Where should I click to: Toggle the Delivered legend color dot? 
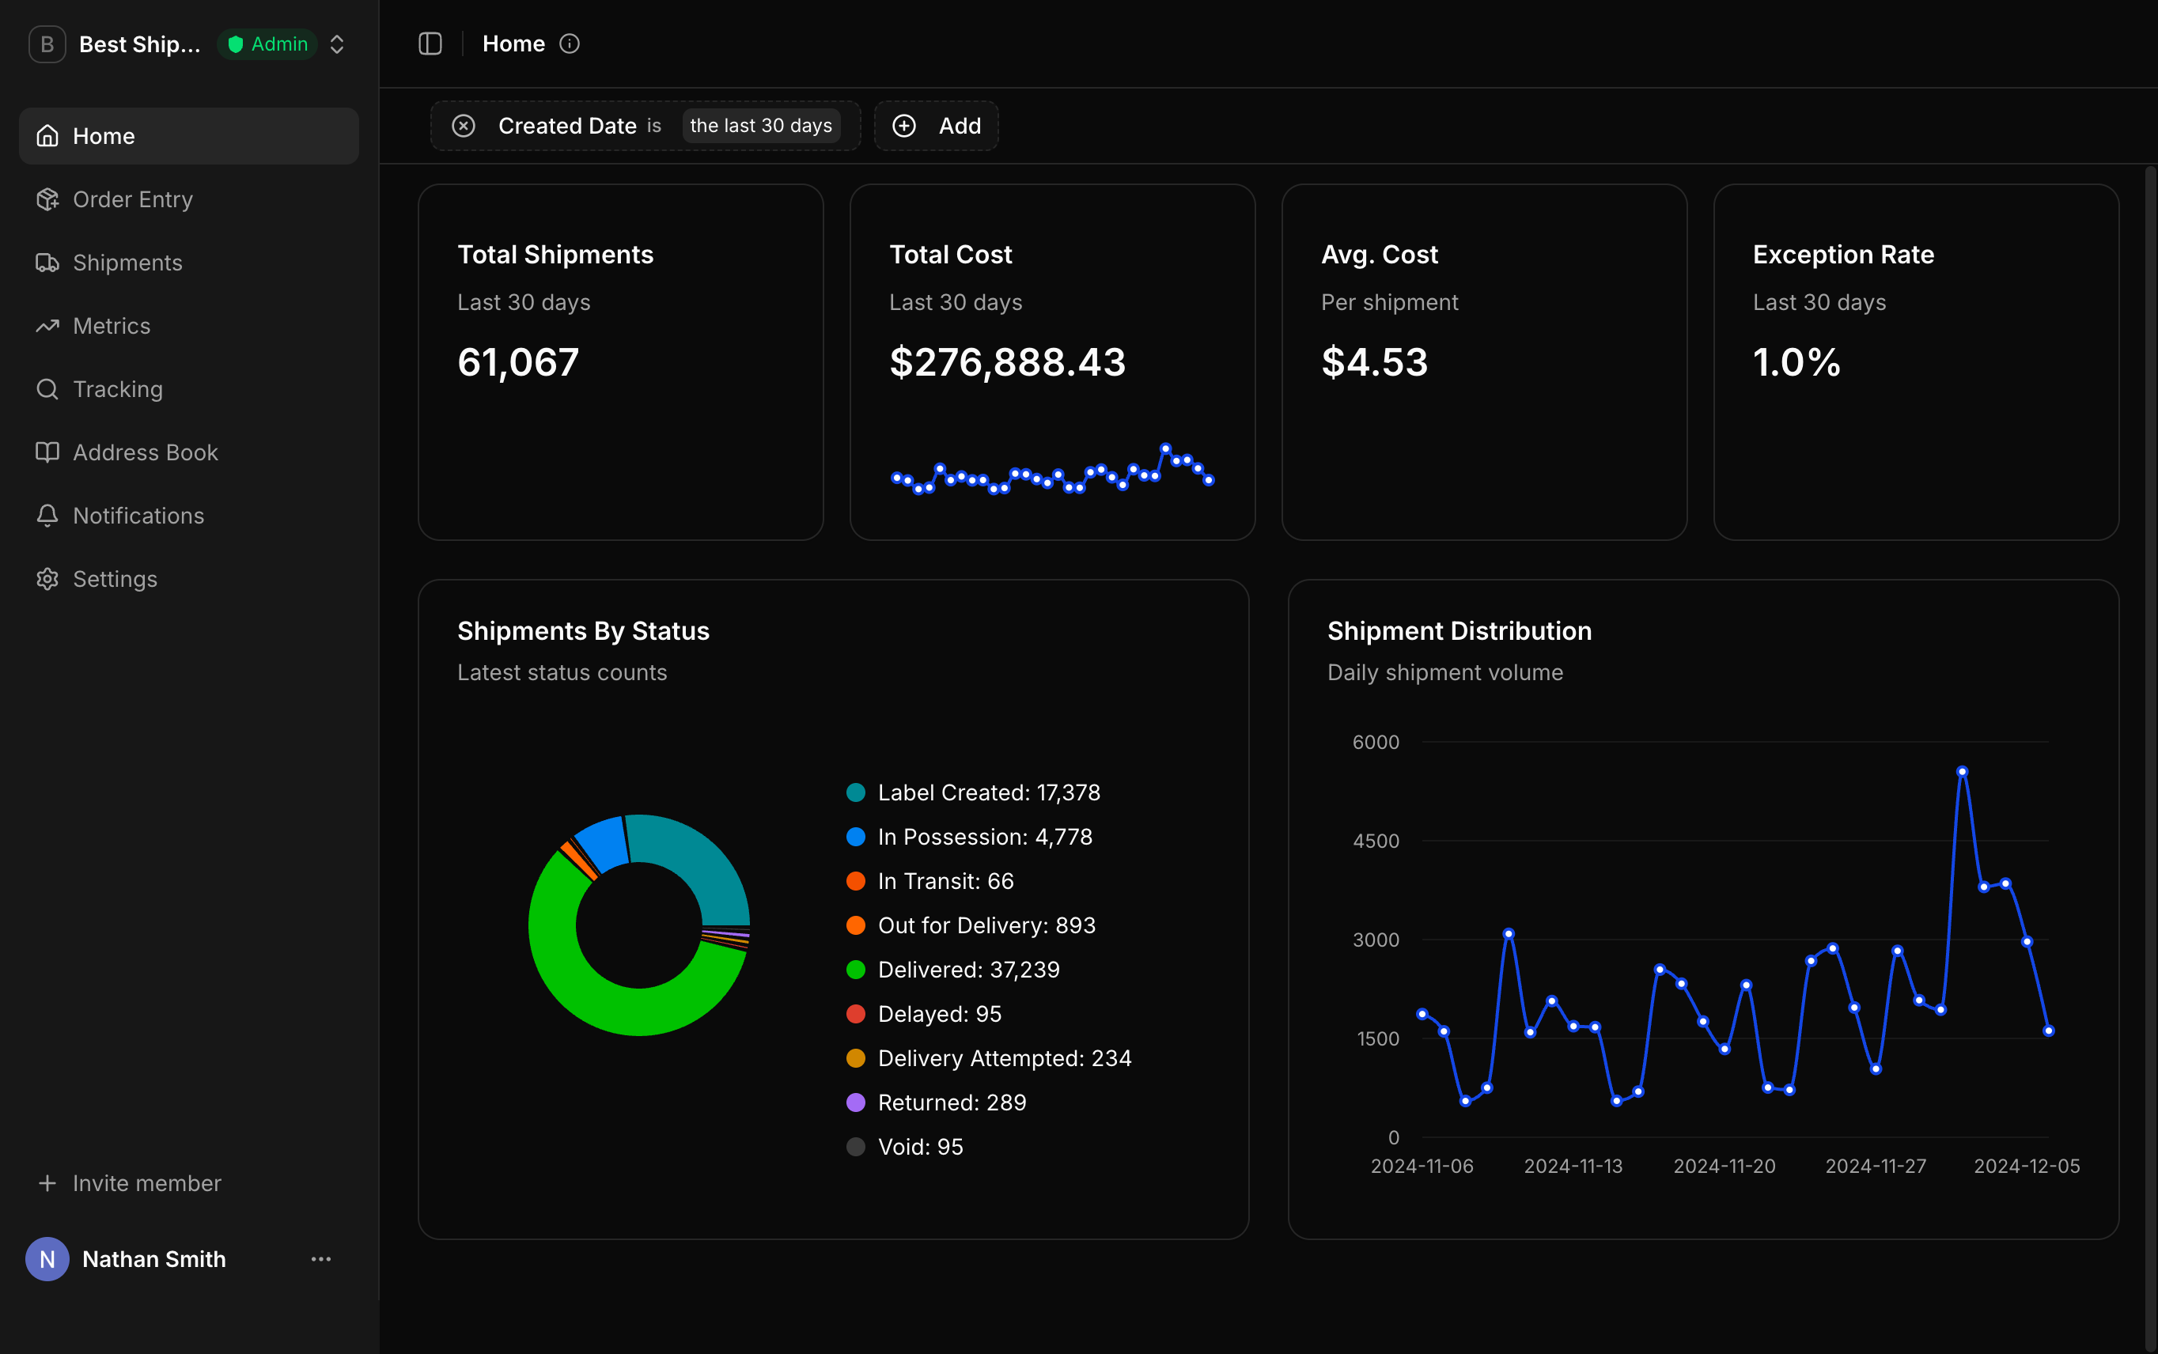(x=855, y=970)
